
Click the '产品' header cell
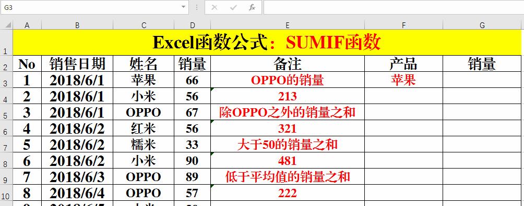pos(403,63)
